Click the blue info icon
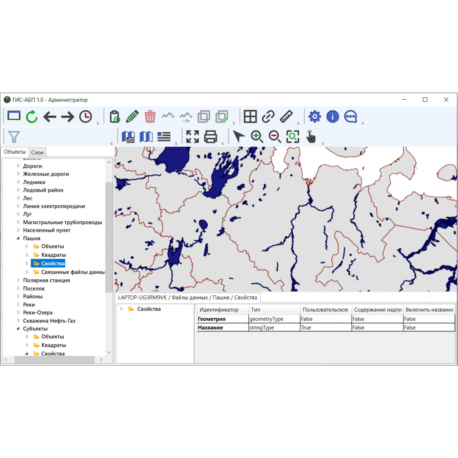The height and width of the screenshot is (458, 458). pos(333,117)
